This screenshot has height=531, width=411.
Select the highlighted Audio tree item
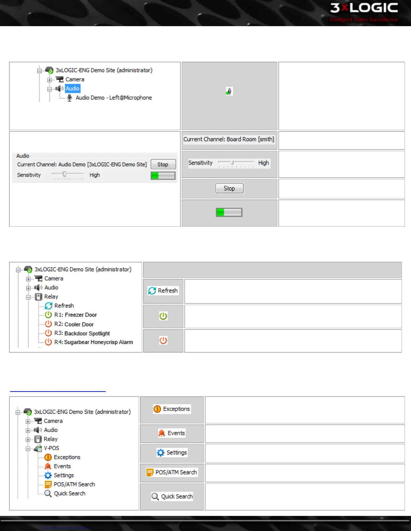(73, 88)
